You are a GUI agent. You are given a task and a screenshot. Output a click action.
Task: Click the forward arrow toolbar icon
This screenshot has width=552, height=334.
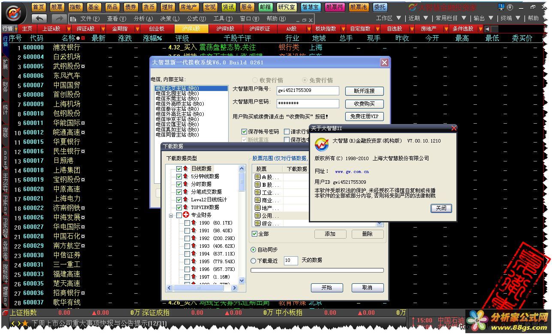59,18
